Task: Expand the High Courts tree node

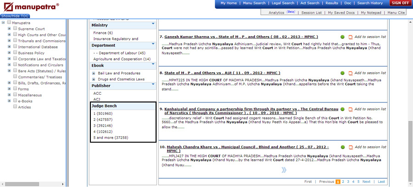Action: 9,35
